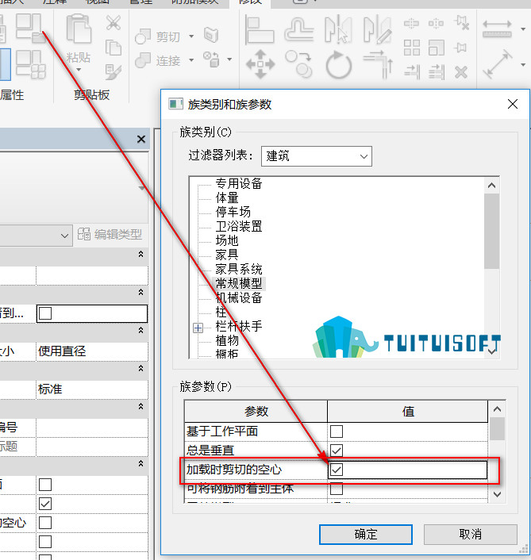Close the Properties panel with X
This screenshot has width=531, height=560.
(141, 140)
